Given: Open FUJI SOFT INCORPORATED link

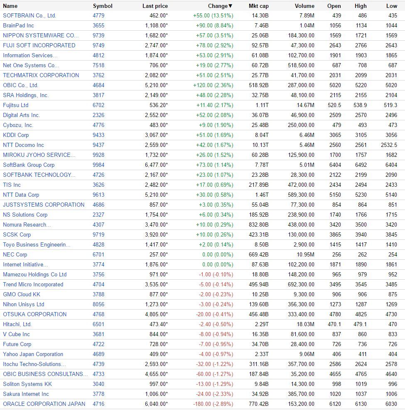Looking at the screenshot, I should pyautogui.click(x=39, y=46).
